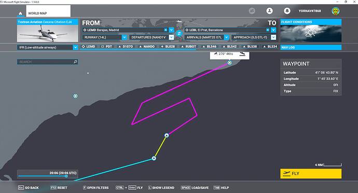Open the NAV LOG panel
The height and width of the screenshot is (193, 358).
point(311,47)
